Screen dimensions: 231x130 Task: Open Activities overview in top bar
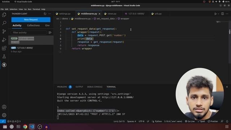tap(6, 1)
